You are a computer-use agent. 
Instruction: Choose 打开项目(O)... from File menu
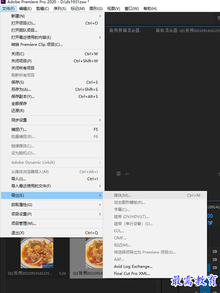point(52,23)
